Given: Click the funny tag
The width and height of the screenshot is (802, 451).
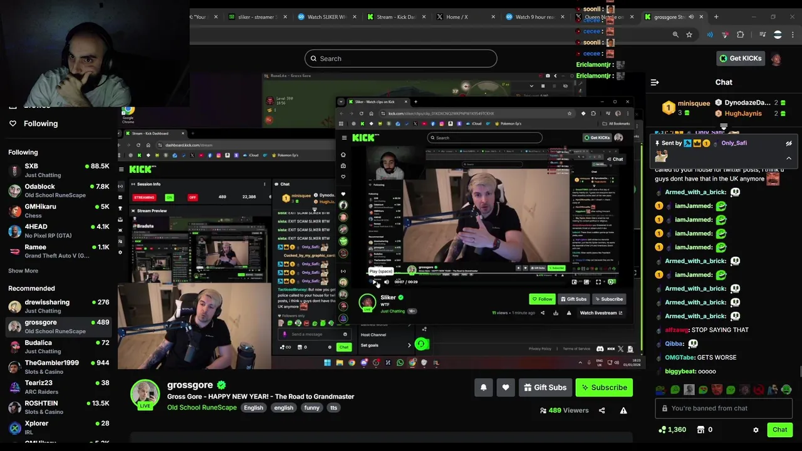Looking at the screenshot, I should tap(311, 408).
